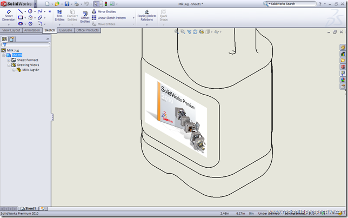Open Display/Delete Relations tool
348x218 pixels.
tap(146, 15)
